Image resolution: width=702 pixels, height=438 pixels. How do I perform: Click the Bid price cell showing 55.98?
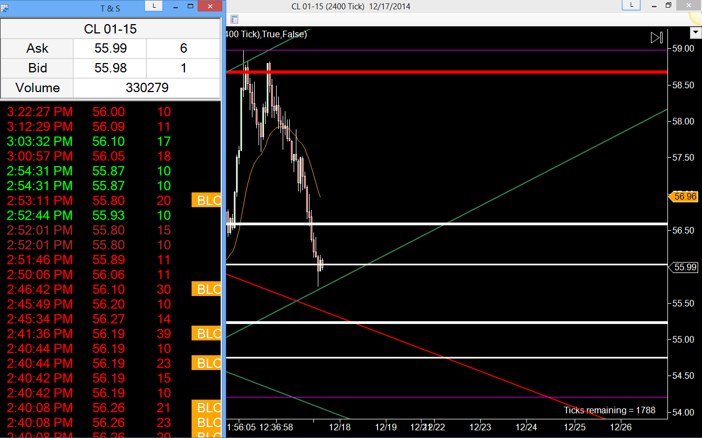click(110, 68)
